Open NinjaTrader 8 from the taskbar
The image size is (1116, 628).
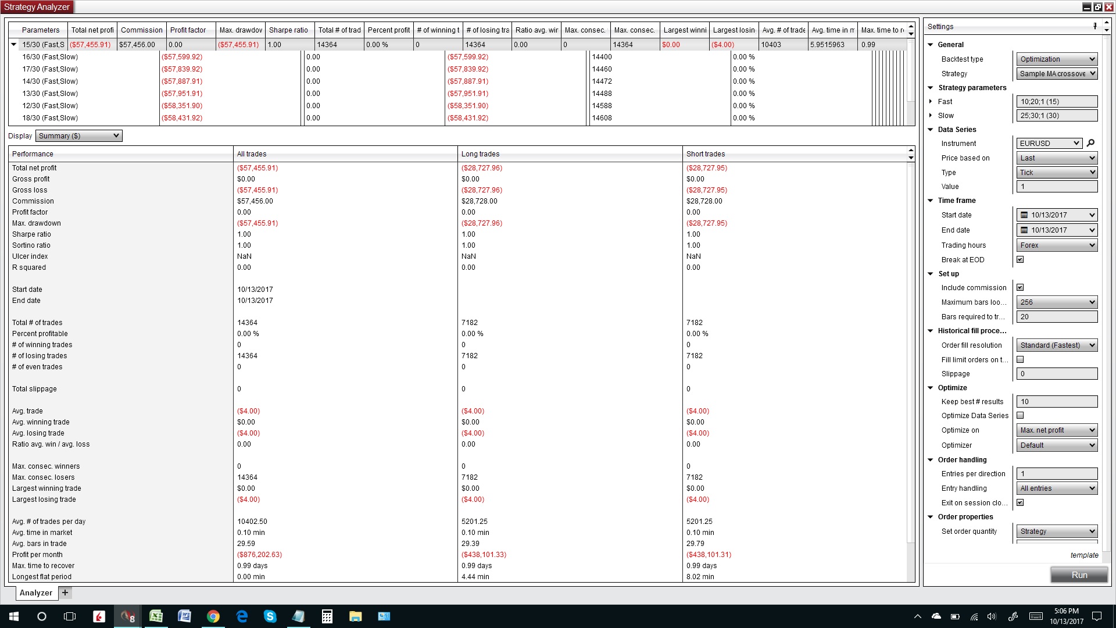pos(127,616)
